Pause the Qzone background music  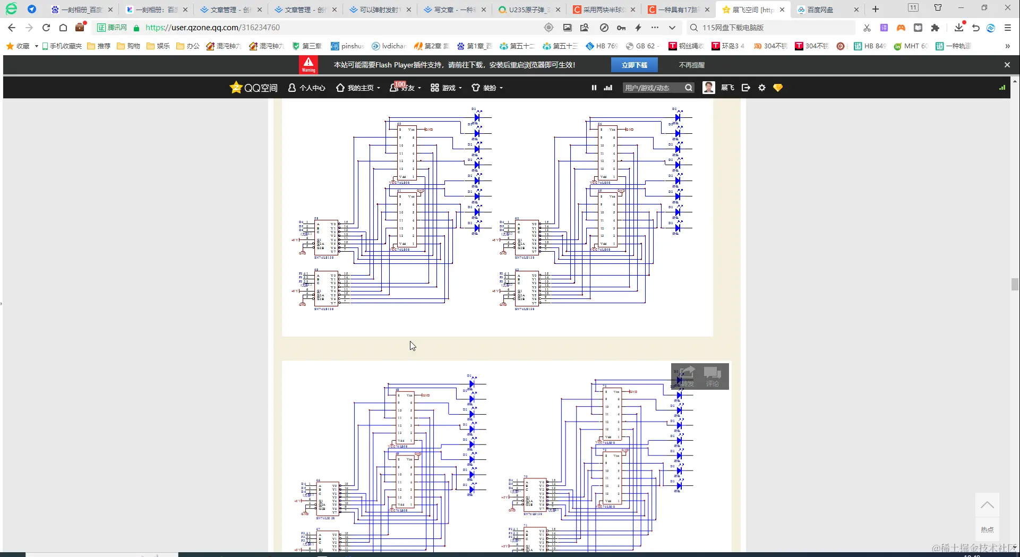(x=594, y=88)
